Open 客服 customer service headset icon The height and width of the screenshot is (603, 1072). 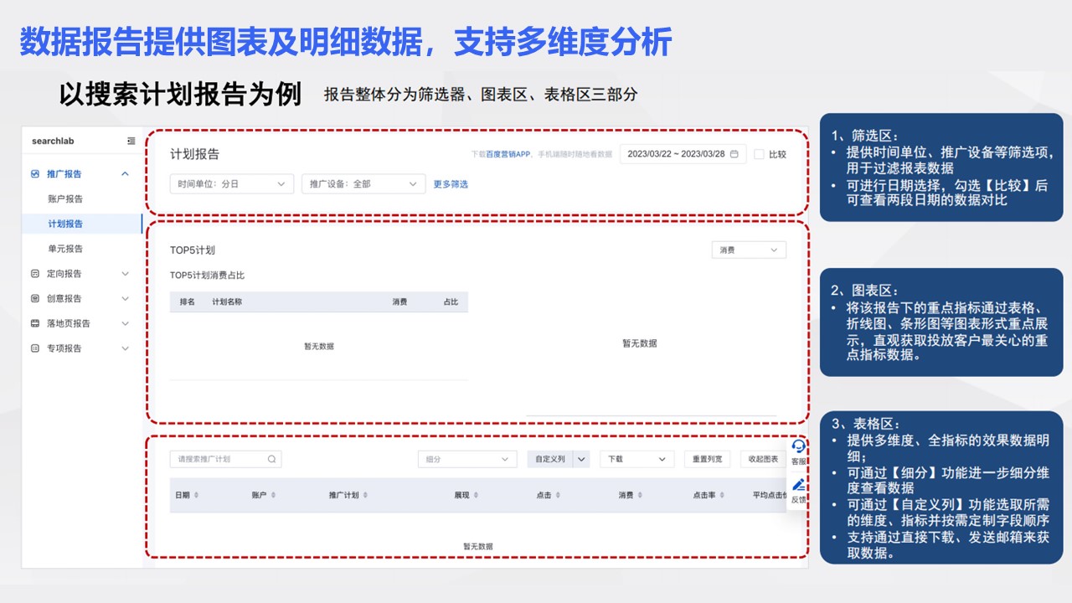pos(798,447)
